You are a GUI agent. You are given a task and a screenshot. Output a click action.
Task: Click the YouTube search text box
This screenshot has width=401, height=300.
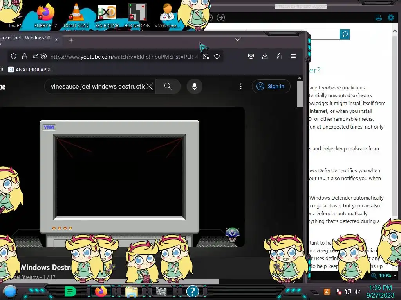(x=97, y=86)
